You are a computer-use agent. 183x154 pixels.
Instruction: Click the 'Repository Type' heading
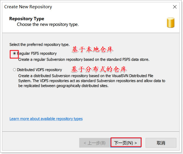tap(27, 19)
